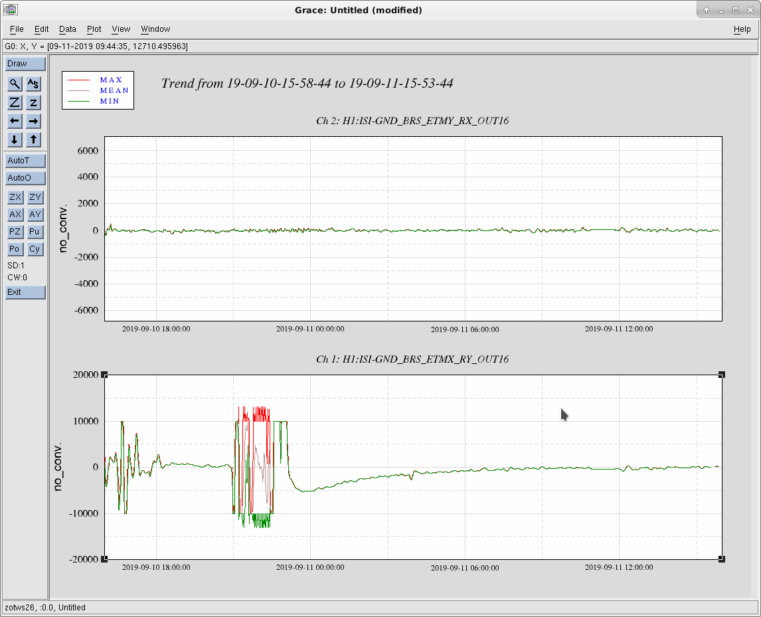Open the Window menu
The width and height of the screenshot is (761, 617).
coord(155,29)
